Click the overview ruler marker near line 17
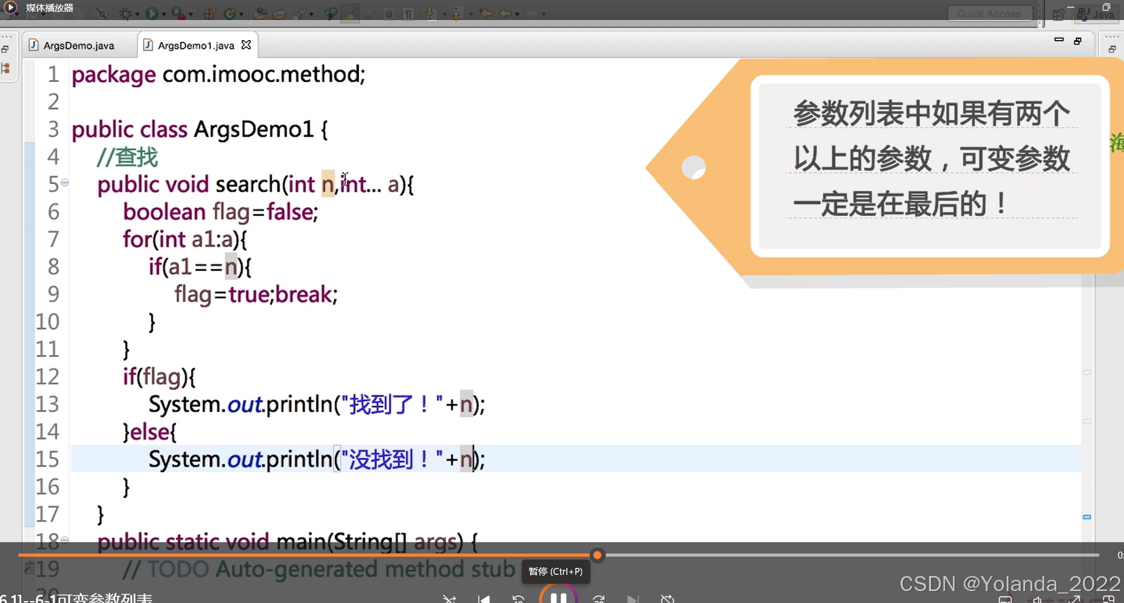The image size is (1124, 603). click(1087, 517)
